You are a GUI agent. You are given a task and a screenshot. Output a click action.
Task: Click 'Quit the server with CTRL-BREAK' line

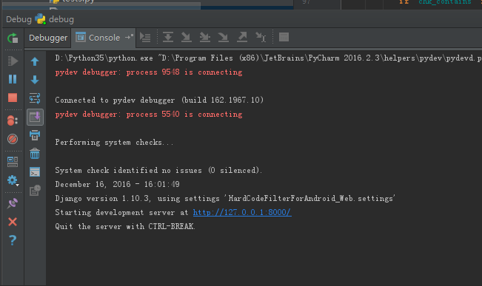[x=125, y=226]
